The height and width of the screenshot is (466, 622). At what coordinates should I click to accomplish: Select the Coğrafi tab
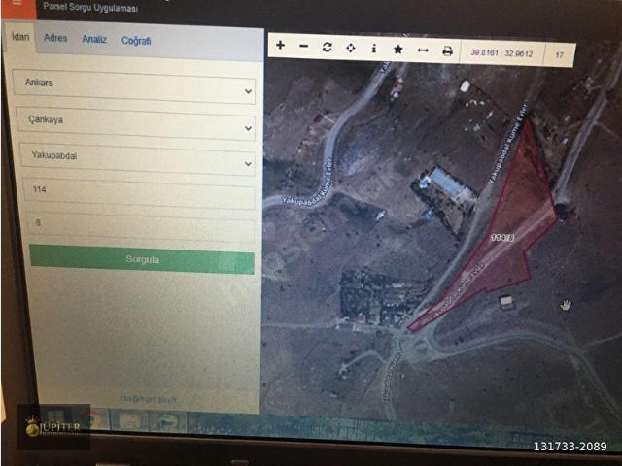click(x=136, y=41)
